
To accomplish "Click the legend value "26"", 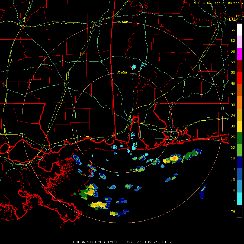I will click(x=233, y=137).
